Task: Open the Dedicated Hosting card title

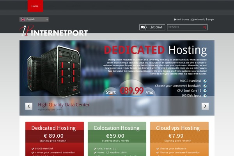Action: point(53,128)
